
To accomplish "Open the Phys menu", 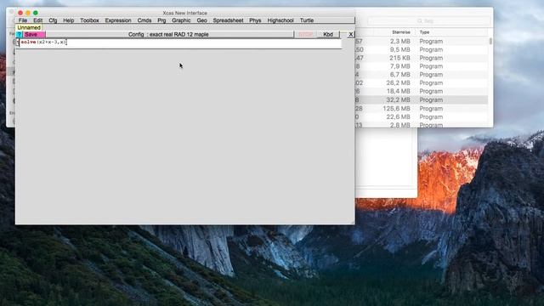I will pos(255,20).
